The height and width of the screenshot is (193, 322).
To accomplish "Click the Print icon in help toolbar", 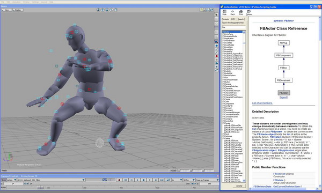I will [240, 12].
